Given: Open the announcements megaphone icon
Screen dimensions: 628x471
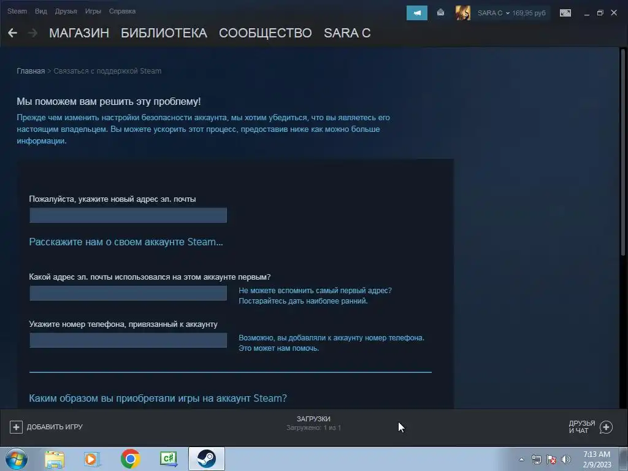Looking at the screenshot, I should tap(417, 13).
